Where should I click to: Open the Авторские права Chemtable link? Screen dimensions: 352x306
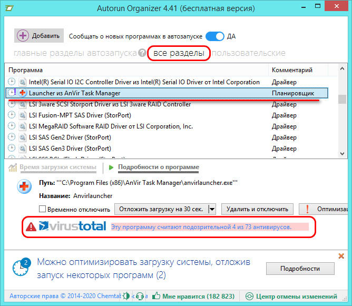coord(65,296)
